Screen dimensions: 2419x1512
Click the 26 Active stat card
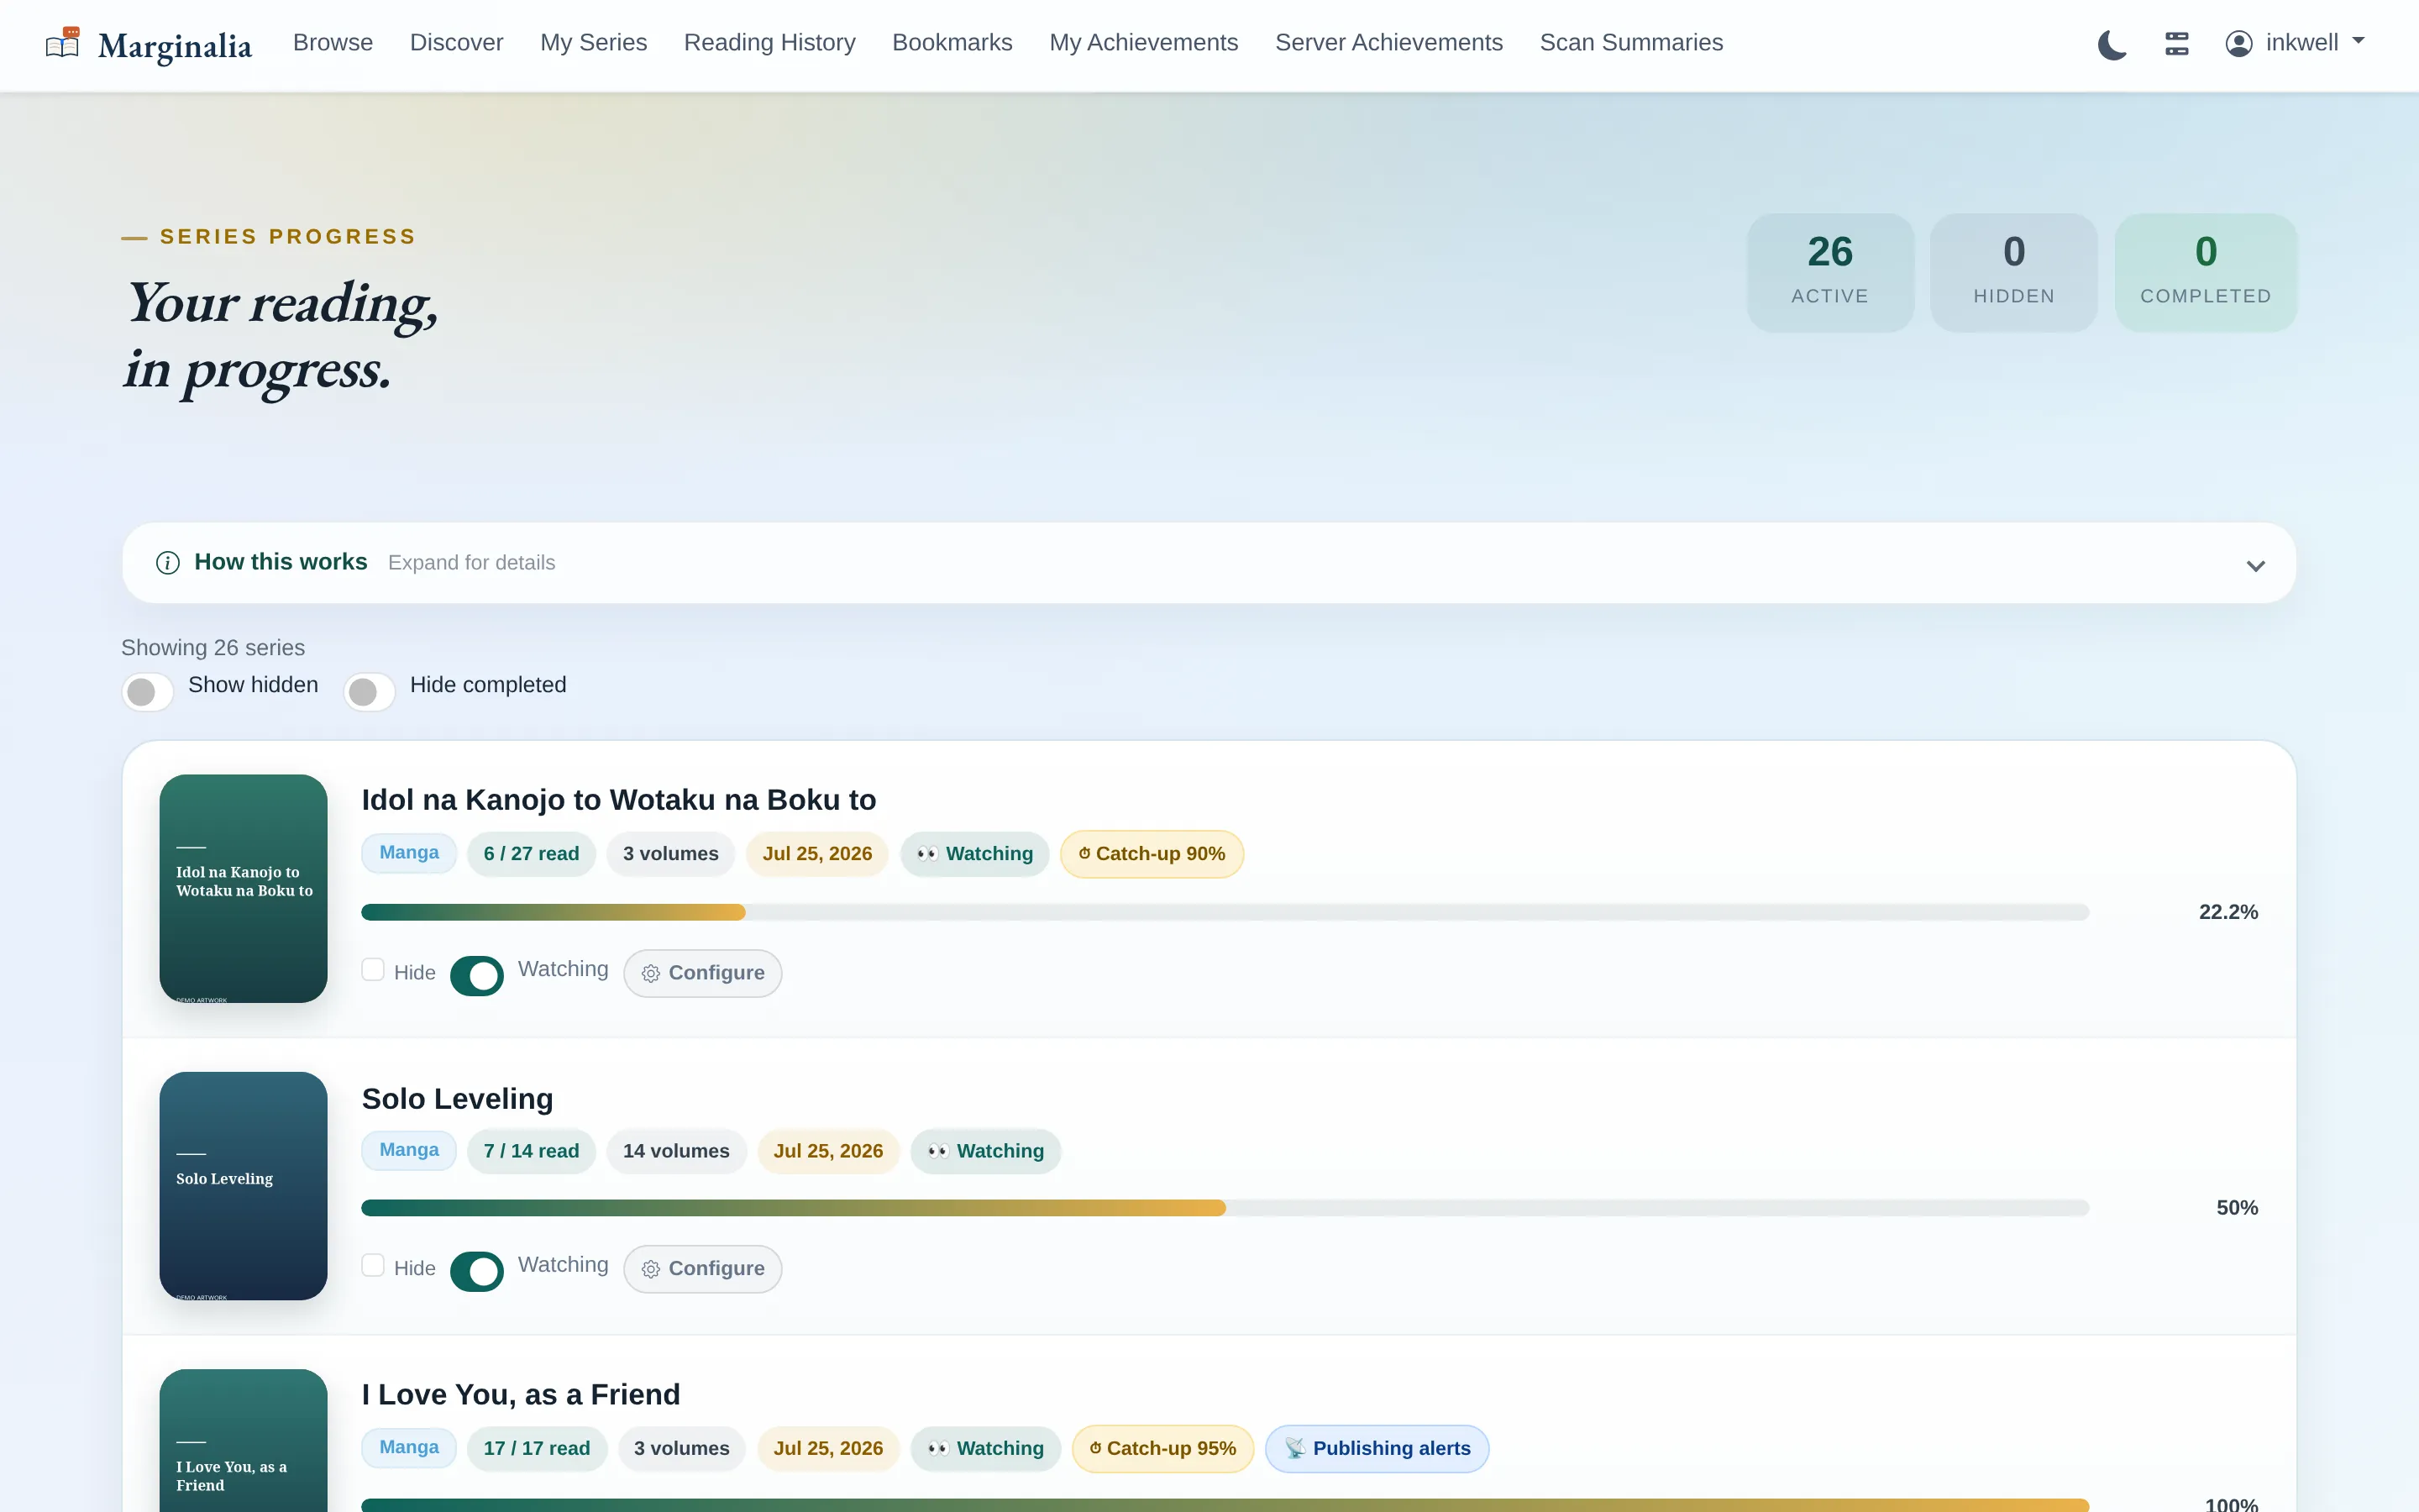tap(1829, 272)
